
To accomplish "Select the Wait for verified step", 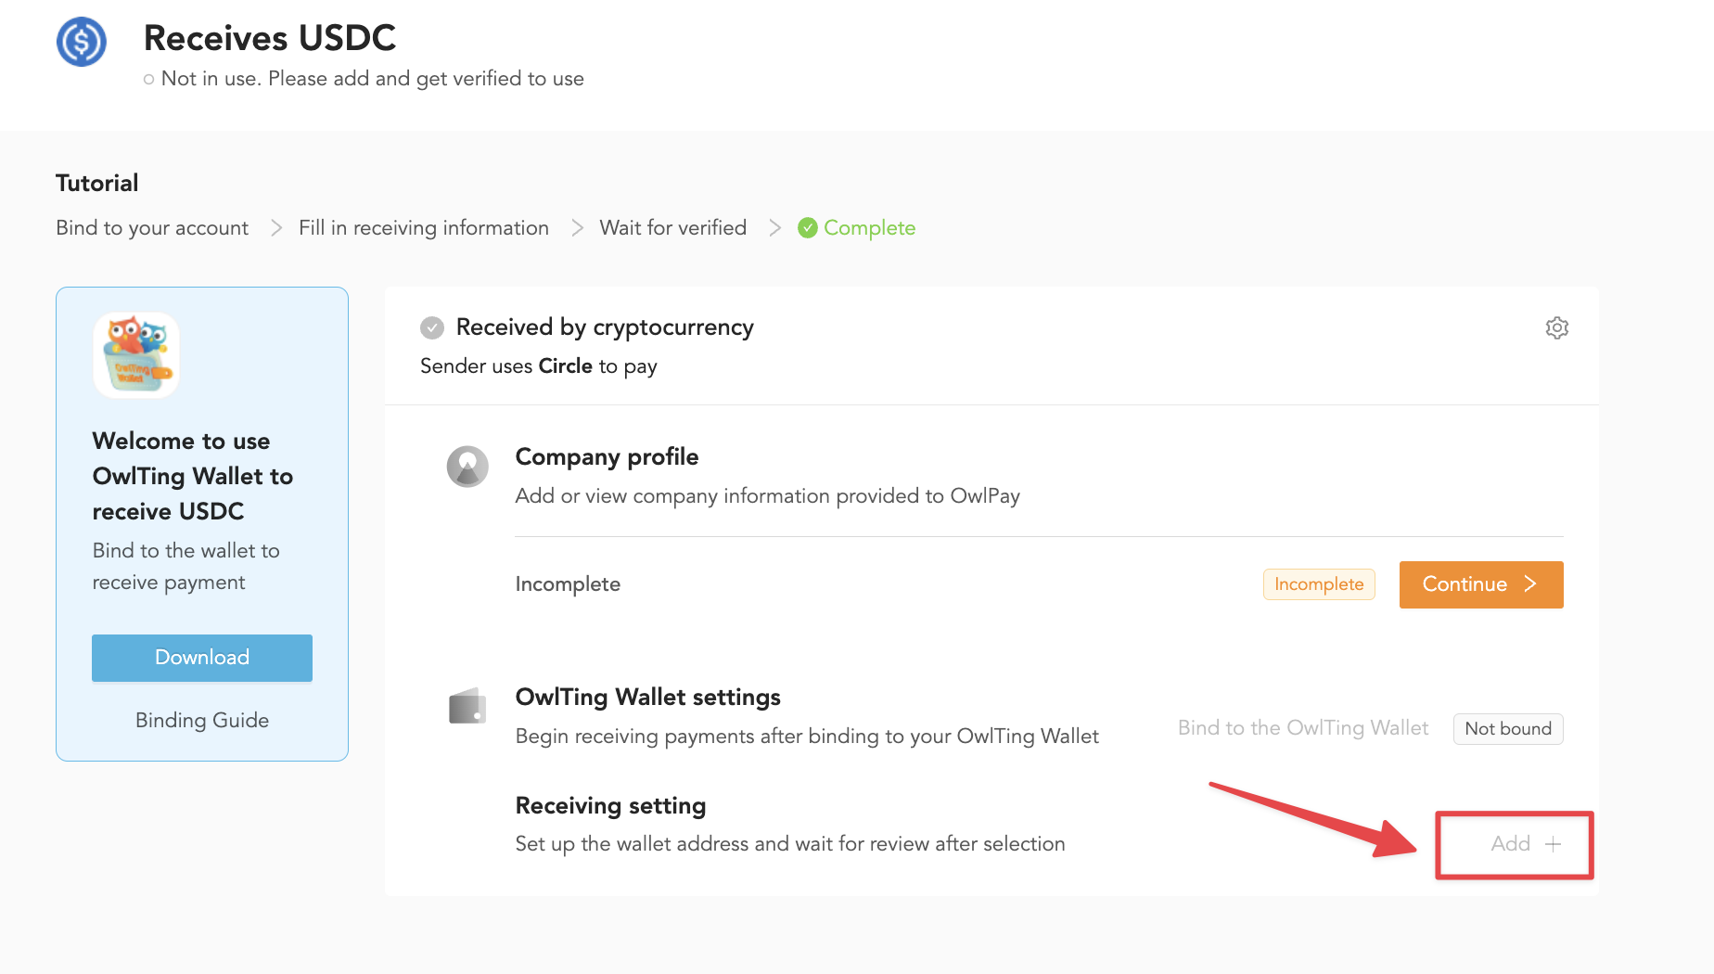I will (673, 228).
